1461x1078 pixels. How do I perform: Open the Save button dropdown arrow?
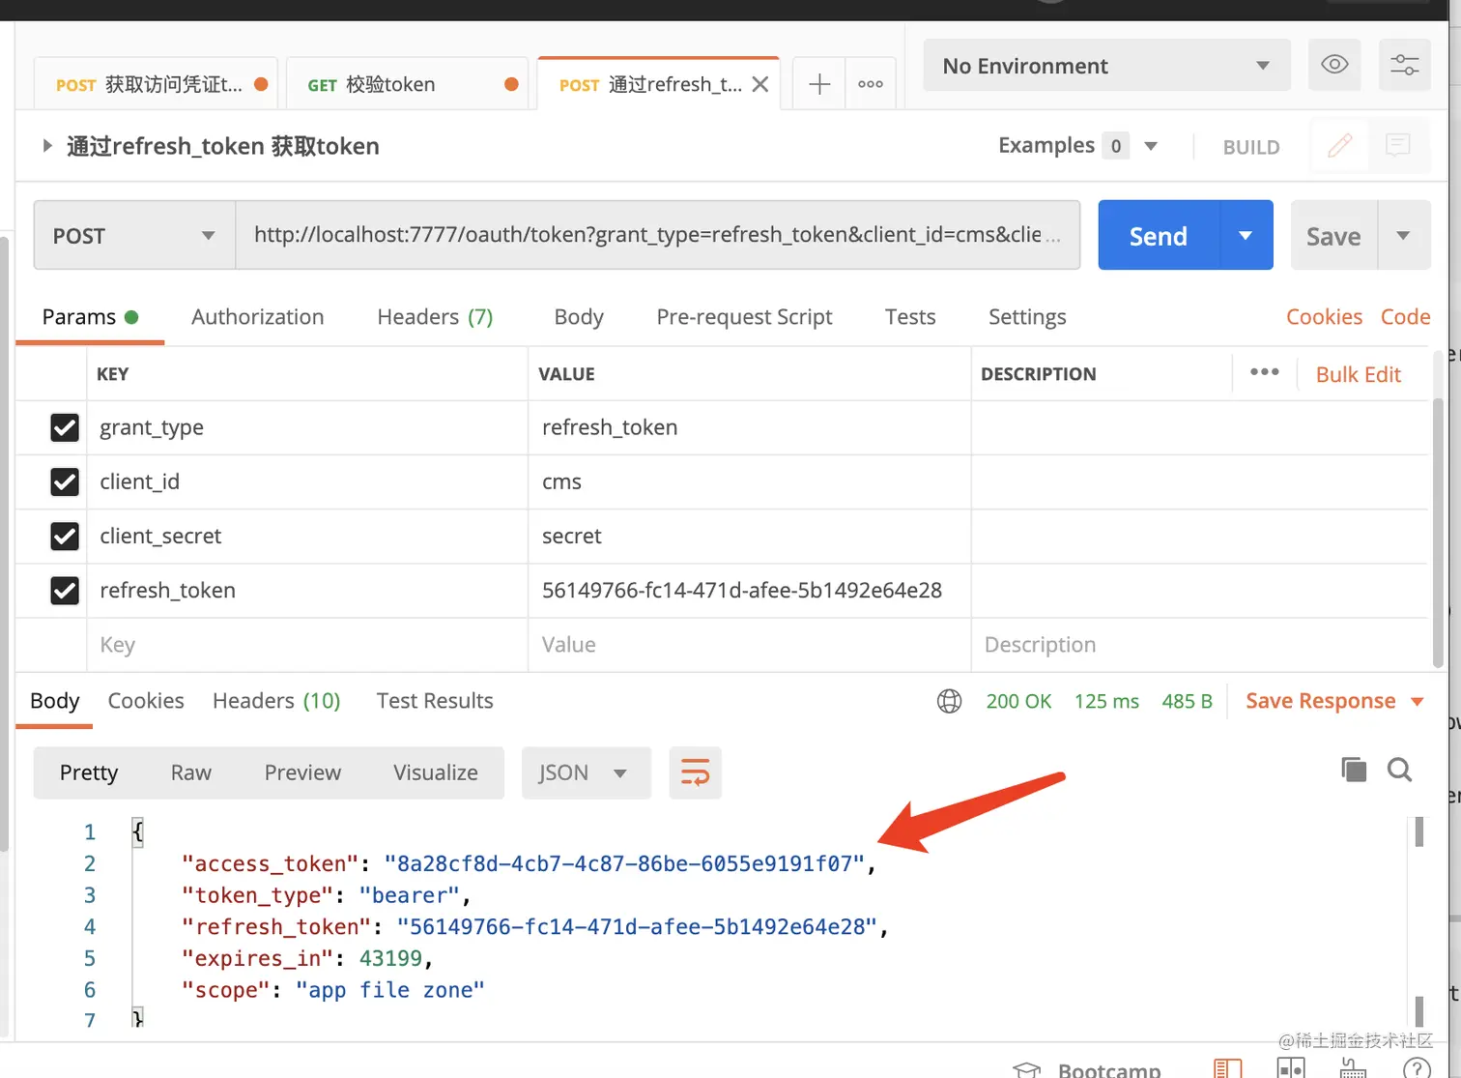point(1403,235)
